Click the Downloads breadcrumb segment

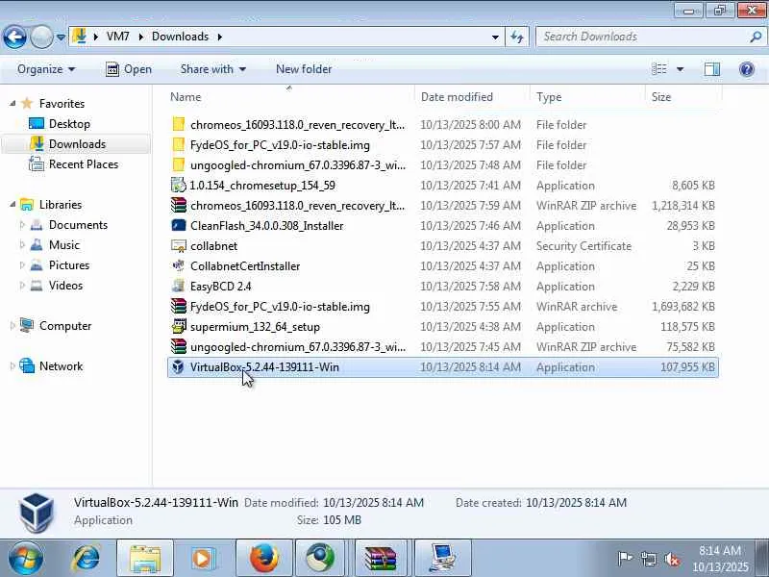[x=180, y=37]
